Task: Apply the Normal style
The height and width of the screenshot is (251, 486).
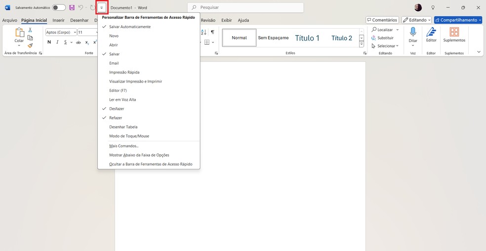Action: pyautogui.click(x=239, y=38)
